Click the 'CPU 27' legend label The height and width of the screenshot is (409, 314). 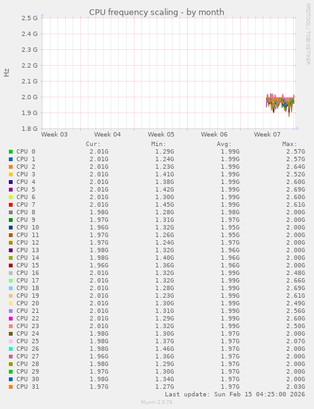tap(28, 357)
